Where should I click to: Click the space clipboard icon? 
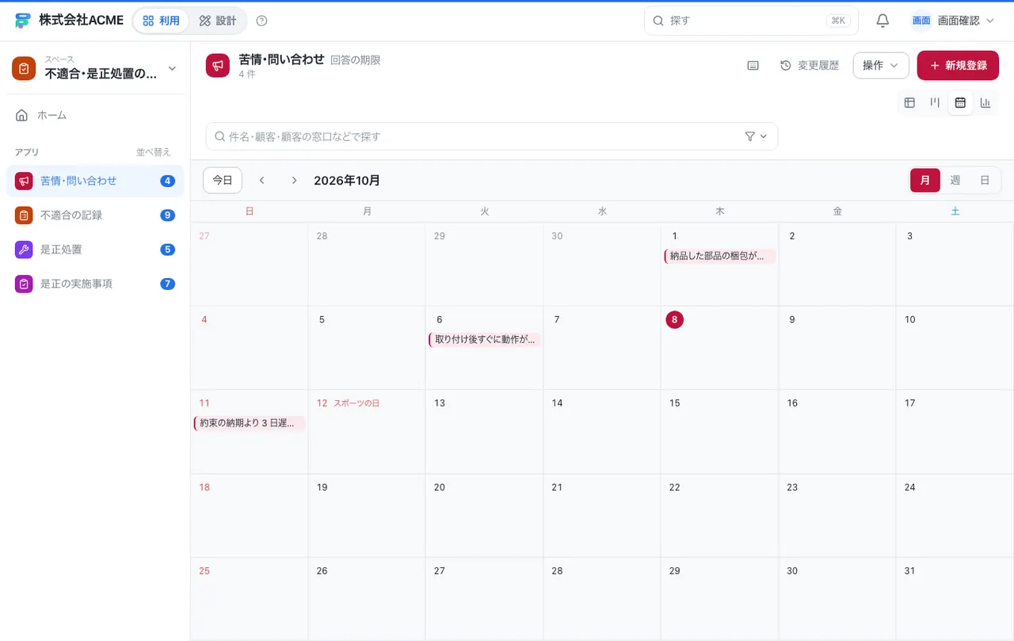pos(24,68)
